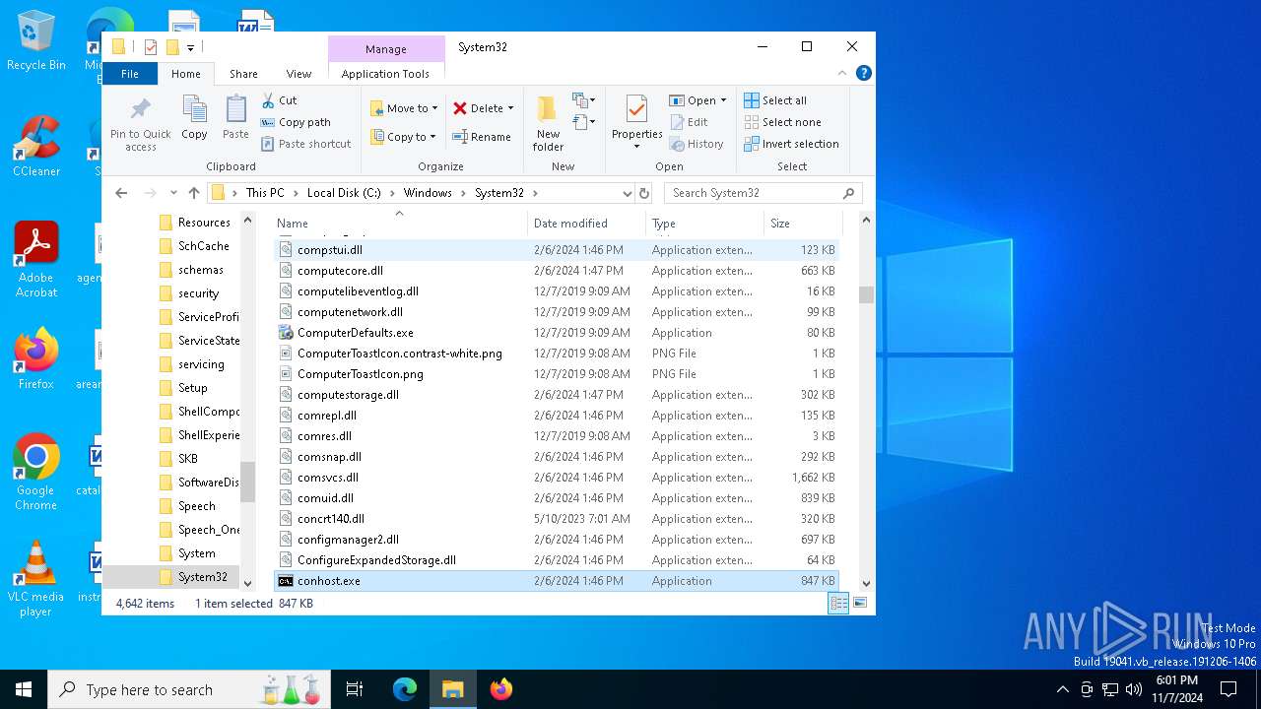Click the file list vertical scrollbar thumb
The image size is (1261, 709).
pos(866,294)
